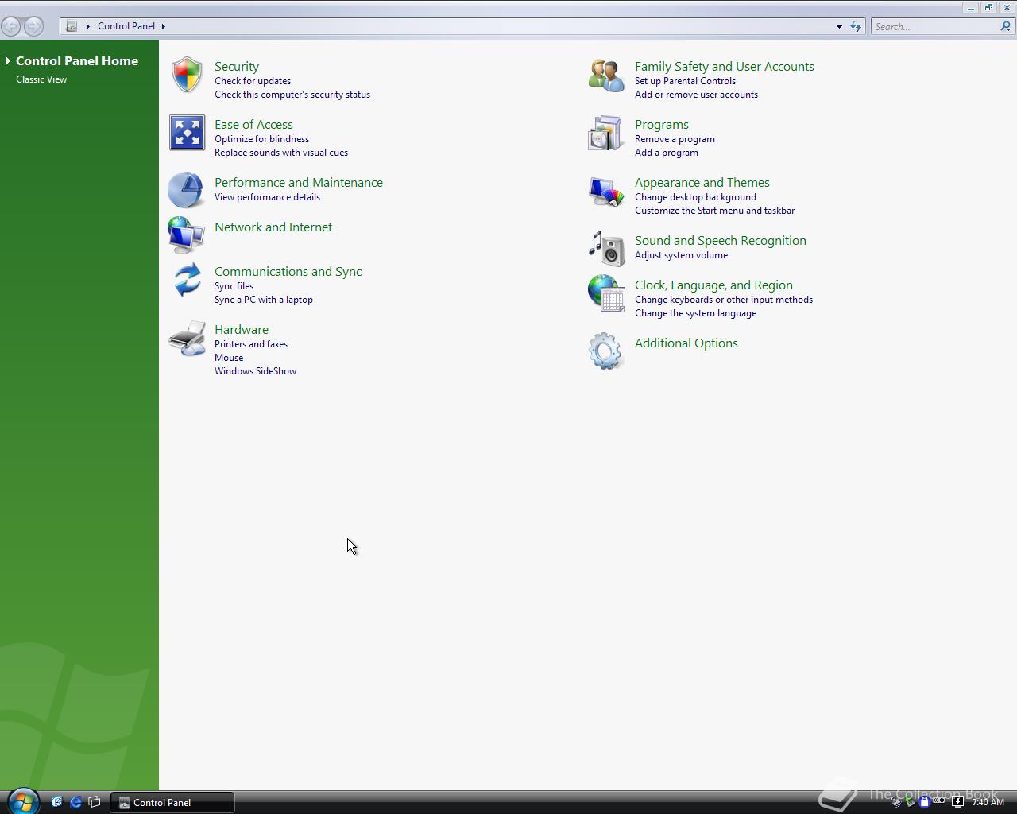Click Optimize for blindness link
This screenshot has width=1017, height=814.
coord(261,139)
